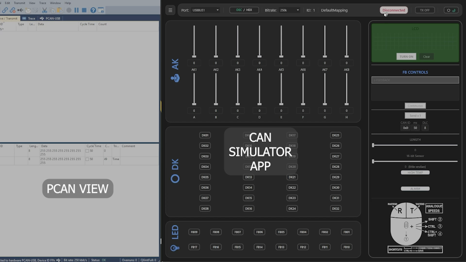Click the Copy icon in PCAN-View toolbar

click(x=52, y=10)
